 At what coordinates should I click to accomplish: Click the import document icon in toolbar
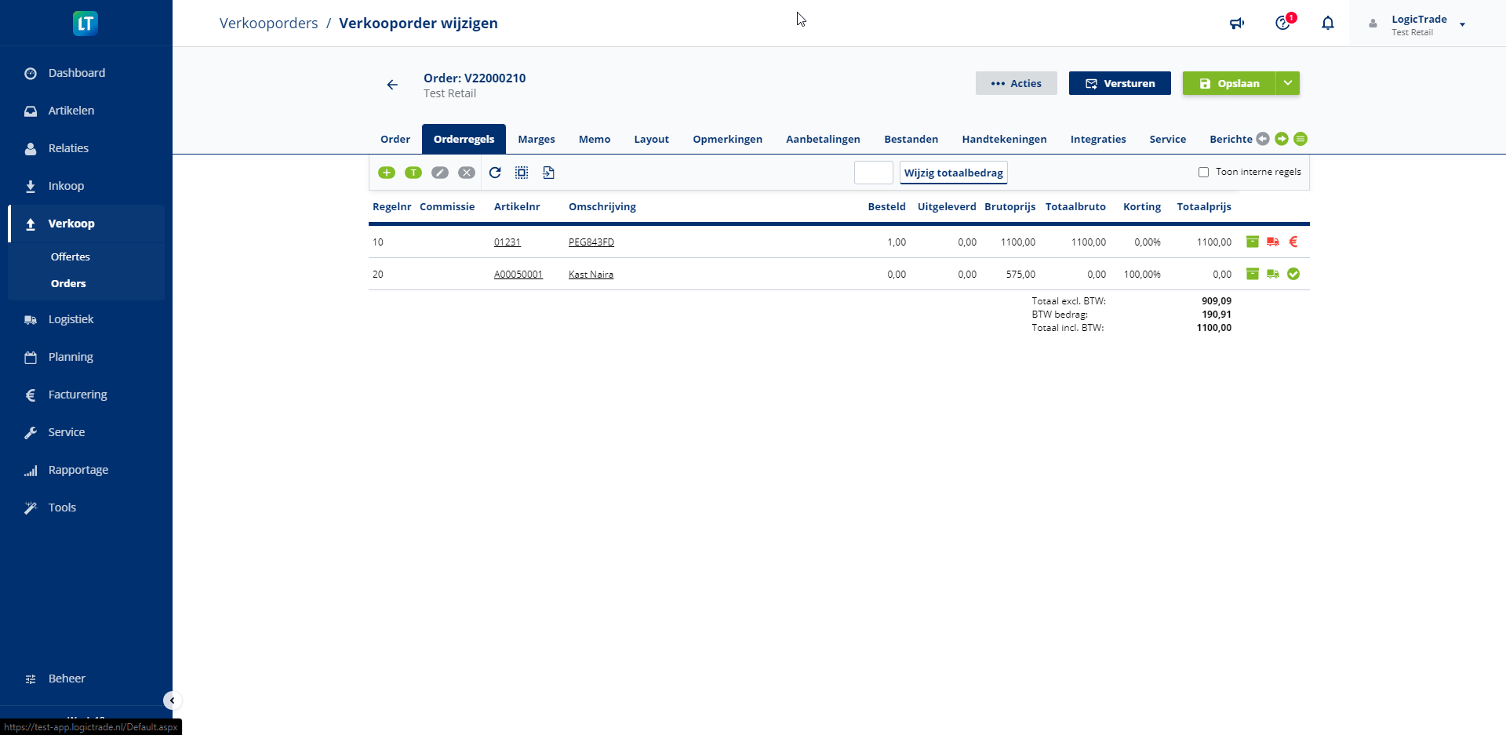click(x=548, y=173)
